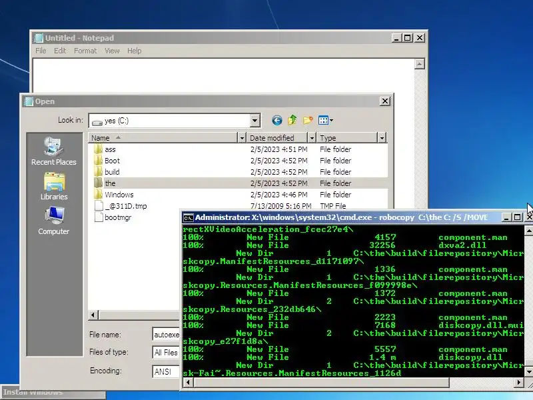The height and width of the screenshot is (400, 533).
Task: Open the View menu in Notepad
Action: (x=112, y=51)
